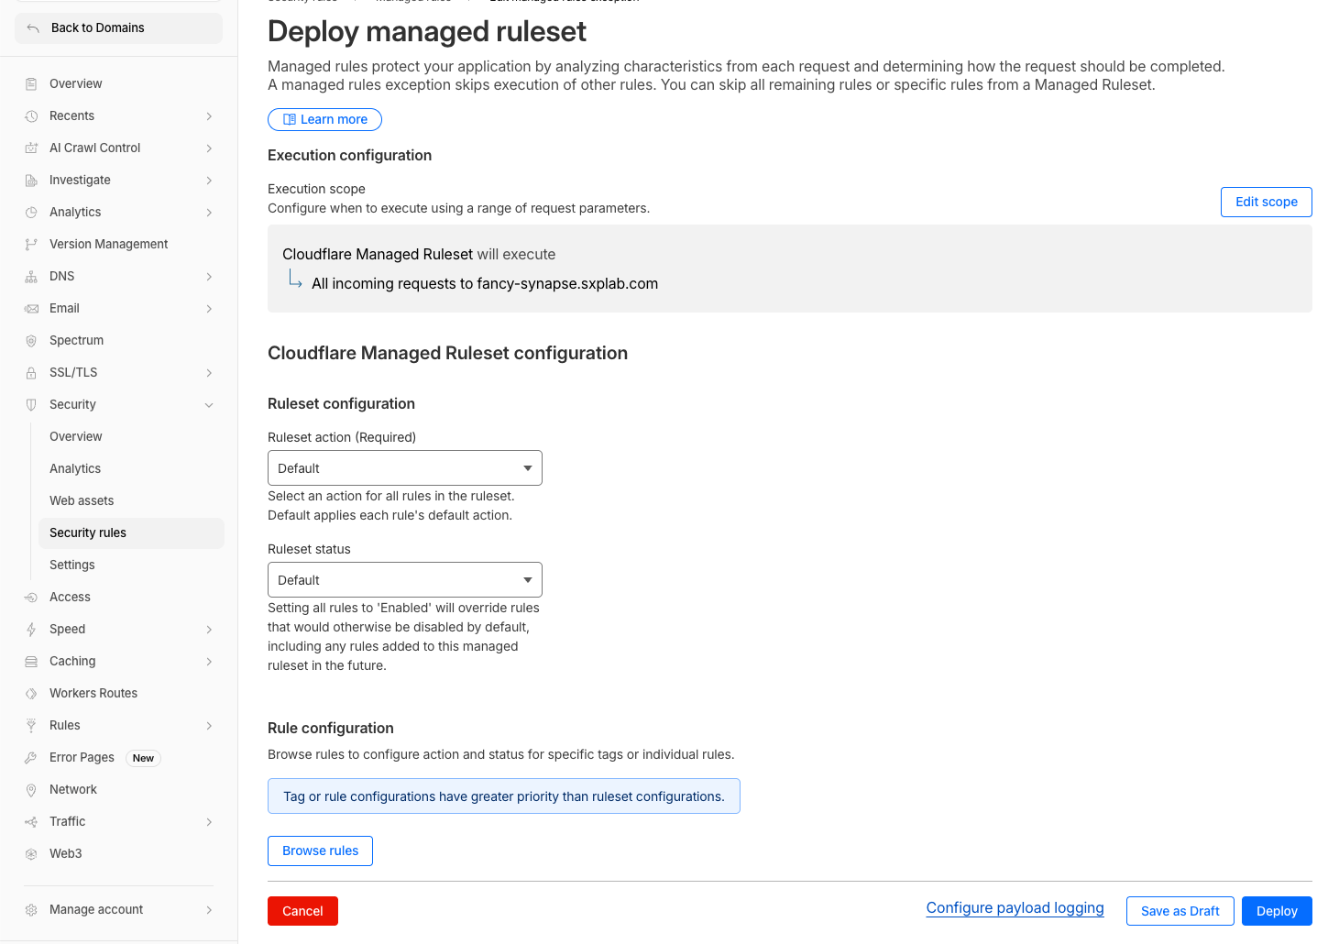
Task: Expand the Investigate chevron
Action: [x=209, y=180]
